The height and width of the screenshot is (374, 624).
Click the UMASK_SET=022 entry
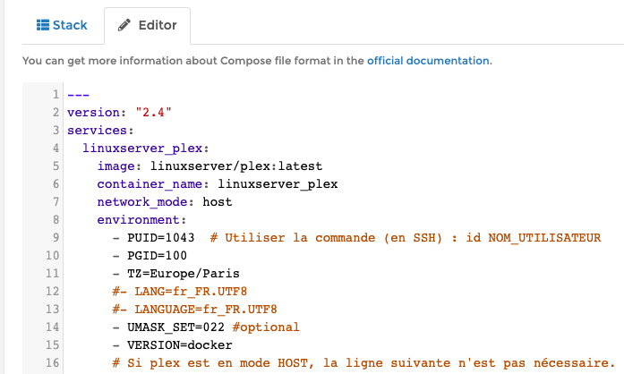click(x=175, y=327)
